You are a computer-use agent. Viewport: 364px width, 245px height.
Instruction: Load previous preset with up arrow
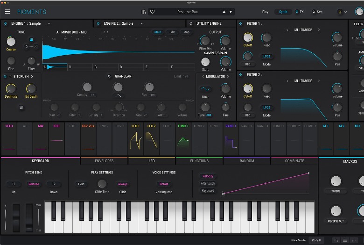(224, 12)
